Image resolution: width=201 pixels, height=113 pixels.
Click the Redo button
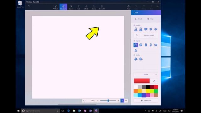(x=151, y=7)
